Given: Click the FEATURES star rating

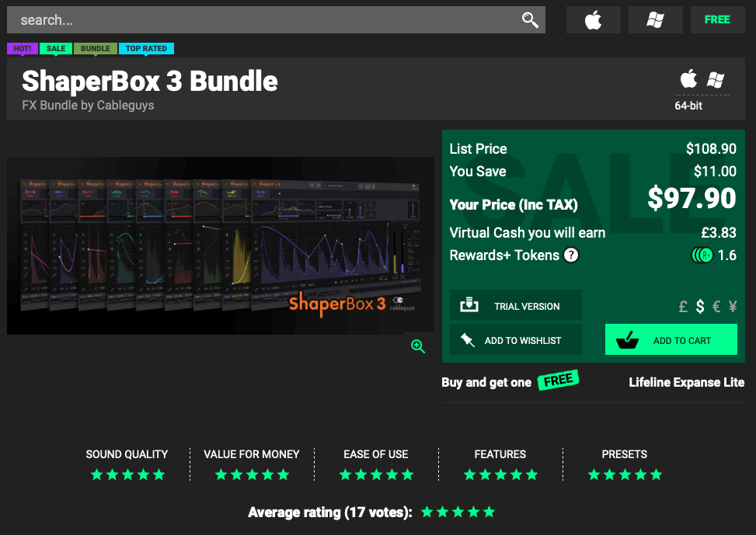Looking at the screenshot, I should click(501, 474).
